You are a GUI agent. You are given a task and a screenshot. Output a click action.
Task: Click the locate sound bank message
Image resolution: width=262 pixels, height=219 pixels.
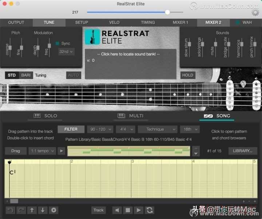coord(131,54)
